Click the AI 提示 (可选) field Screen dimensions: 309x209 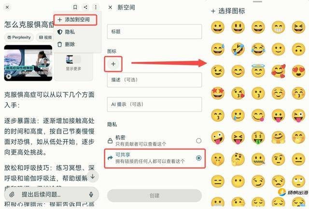point(154,104)
